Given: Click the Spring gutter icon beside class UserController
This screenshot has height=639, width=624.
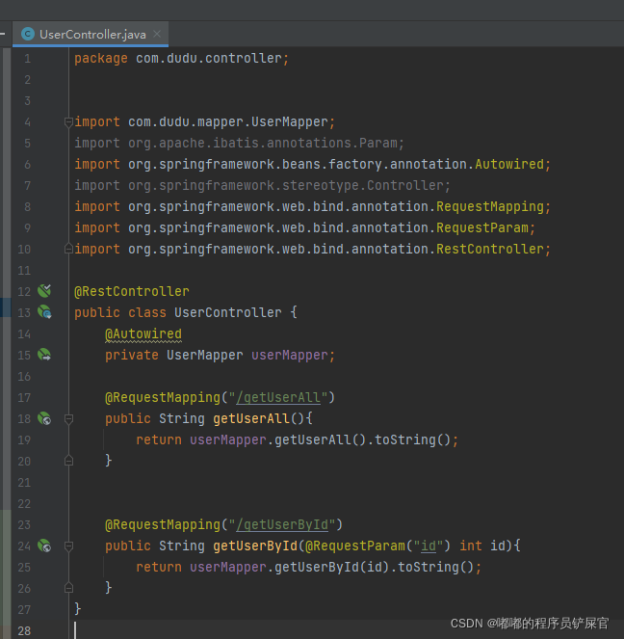Looking at the screenshot, I should coord(44,312).
